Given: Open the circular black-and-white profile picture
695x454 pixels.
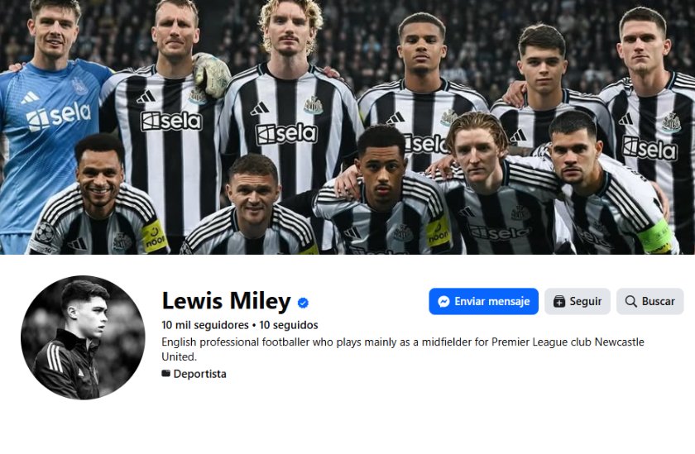Looking at the screenshot, I should 83,337.
